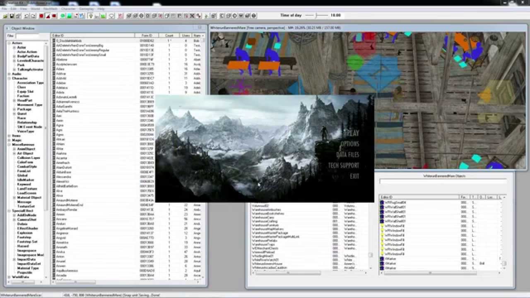This screenshot has height=298, width=530.
Task: Click the undo arrow icon
Action: pos(26,16)
